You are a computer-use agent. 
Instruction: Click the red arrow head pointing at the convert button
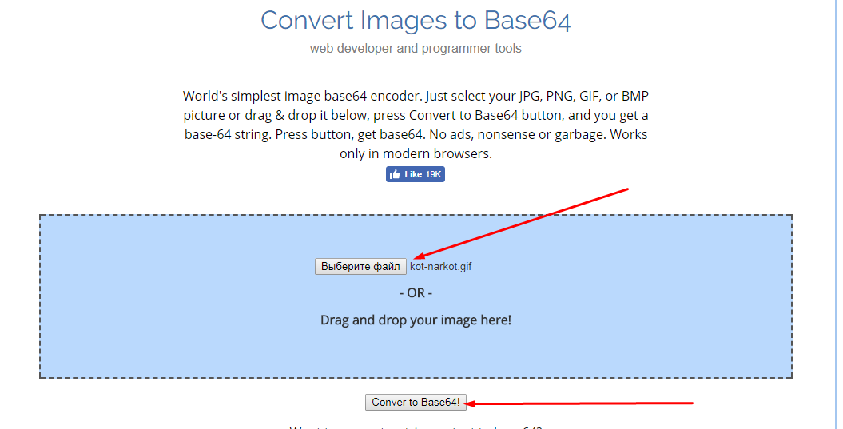click(471, 403)
